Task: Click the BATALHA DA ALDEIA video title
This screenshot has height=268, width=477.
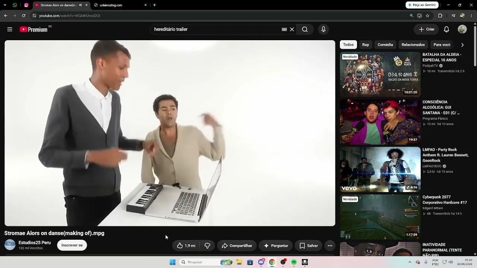Action: 442,57
